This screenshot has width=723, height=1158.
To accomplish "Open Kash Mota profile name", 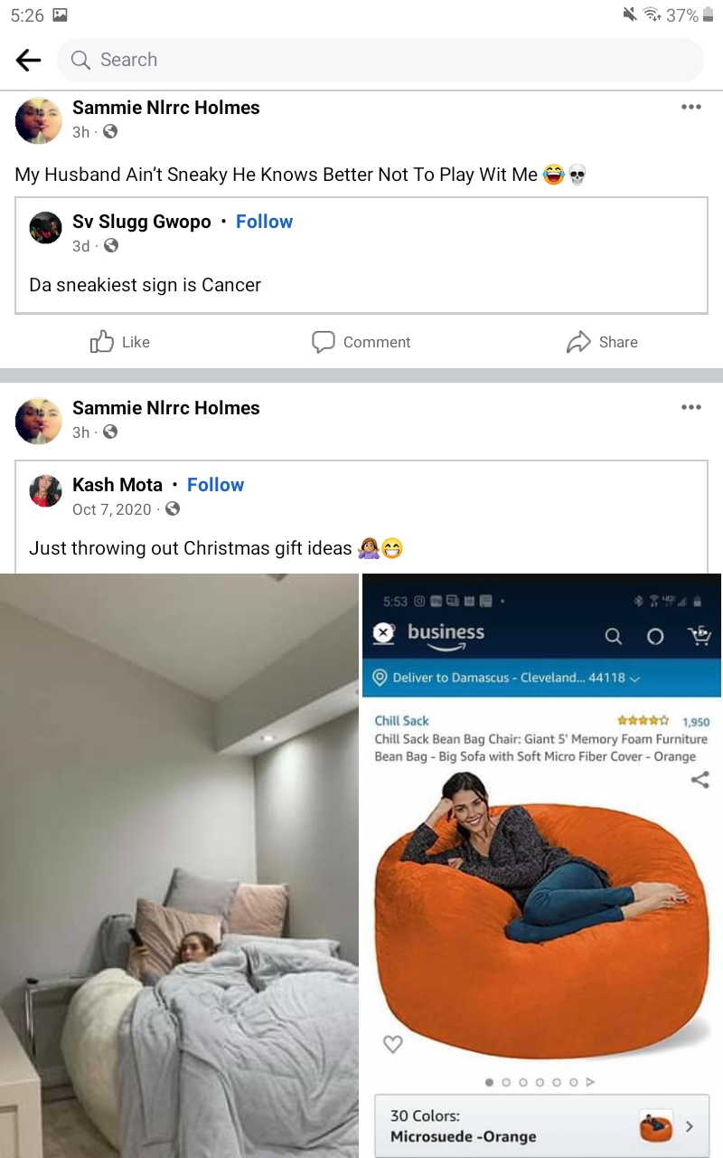I will [117, 485].
